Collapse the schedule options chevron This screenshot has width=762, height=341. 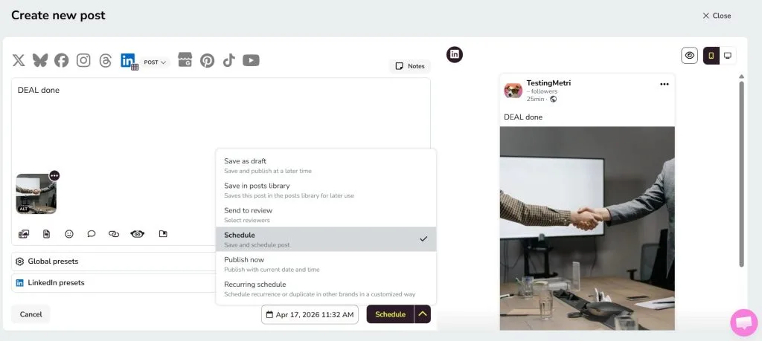(x=423, y=314)
